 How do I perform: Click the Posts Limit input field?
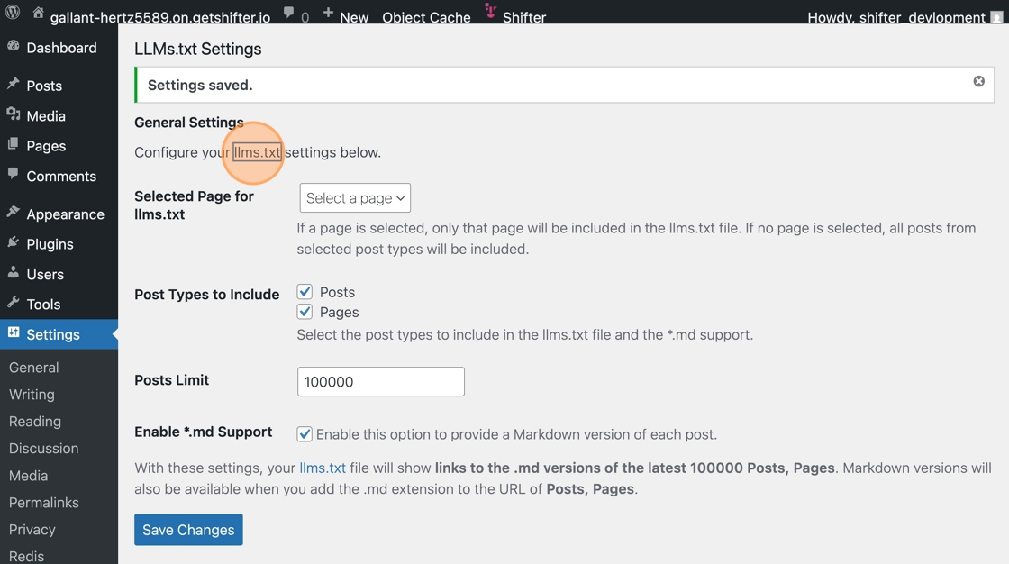tap(381, 381)
